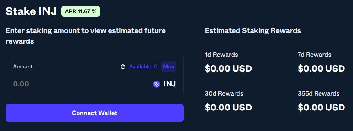Click the INJ token logo icon
Screen dimensions: 353x131
click(x=157, y=84)
